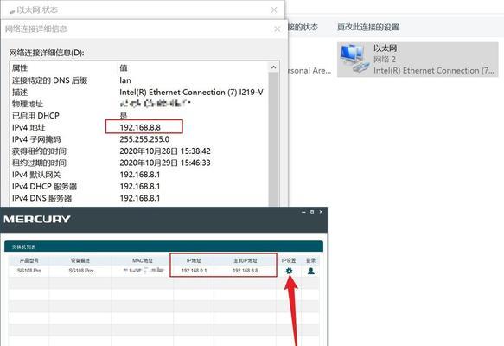Click the IP地址 column header
This screenshot has height=346, width=504.
(x=194, y=260)
